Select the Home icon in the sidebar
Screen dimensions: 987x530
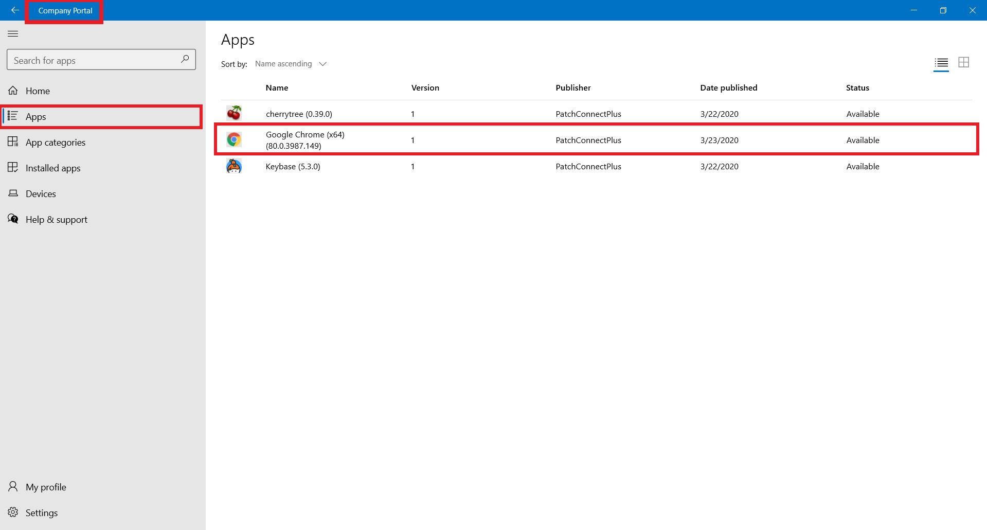click(x=13, y=90)
